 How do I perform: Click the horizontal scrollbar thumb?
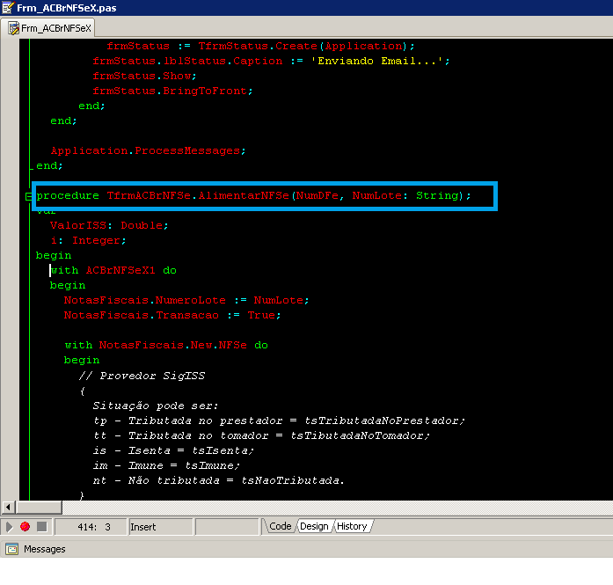point(39,508)
